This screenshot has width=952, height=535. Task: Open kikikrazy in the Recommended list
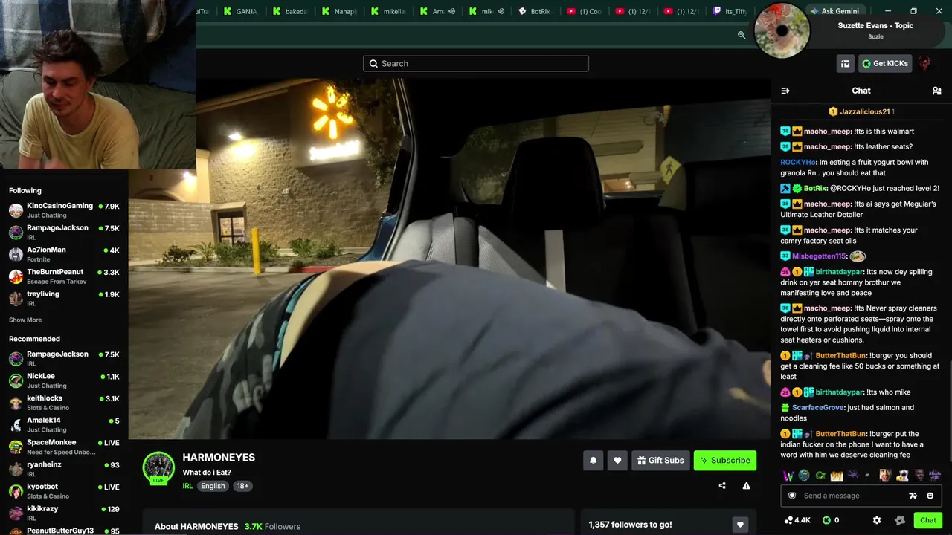[64, 513]
